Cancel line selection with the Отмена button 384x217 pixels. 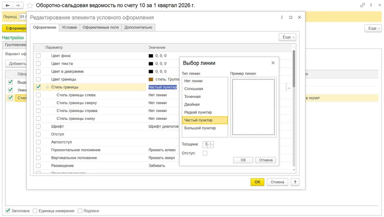pyautogui.click(x=266, y=160)
